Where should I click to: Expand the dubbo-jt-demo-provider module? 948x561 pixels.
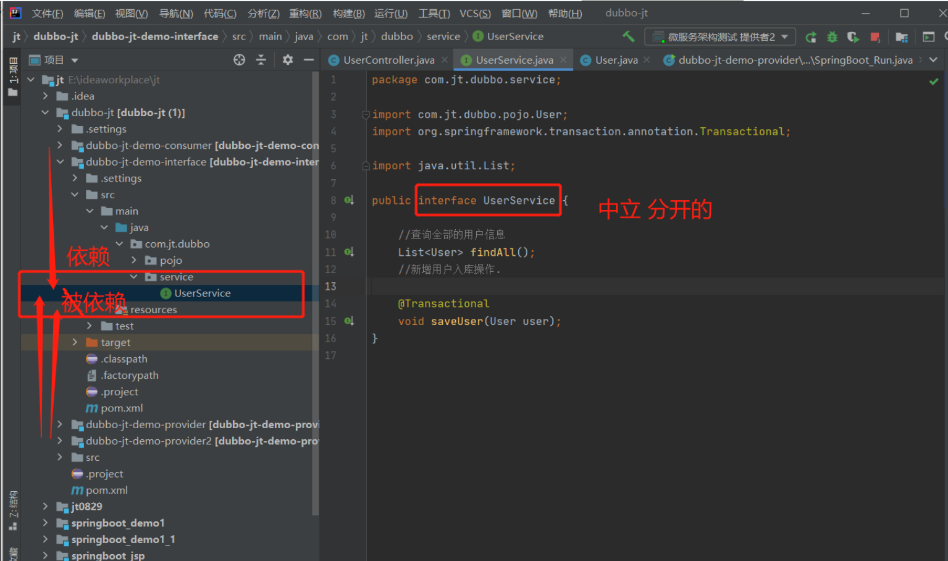(x=60, y=424)
